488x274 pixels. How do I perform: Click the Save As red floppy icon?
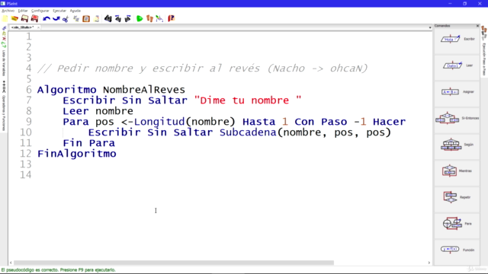[34, 18]
